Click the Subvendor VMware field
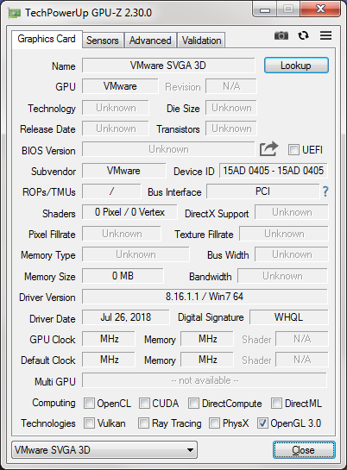347x470 pixels. (123, 171)
